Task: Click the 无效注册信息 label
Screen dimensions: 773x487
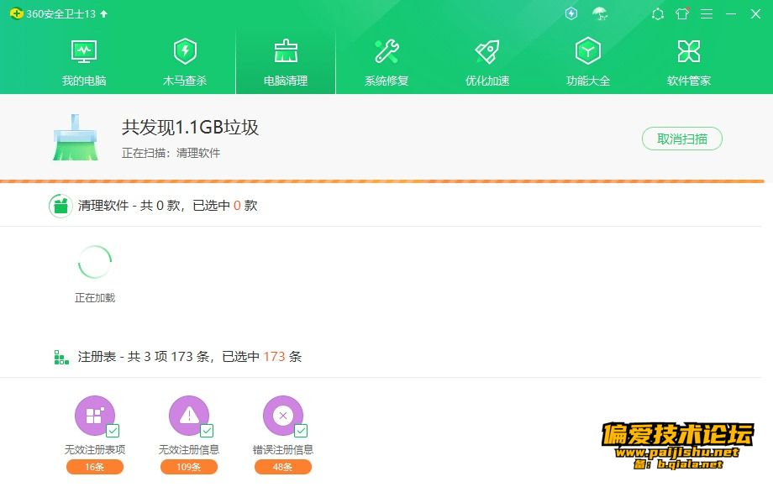Action: (189, 449)
